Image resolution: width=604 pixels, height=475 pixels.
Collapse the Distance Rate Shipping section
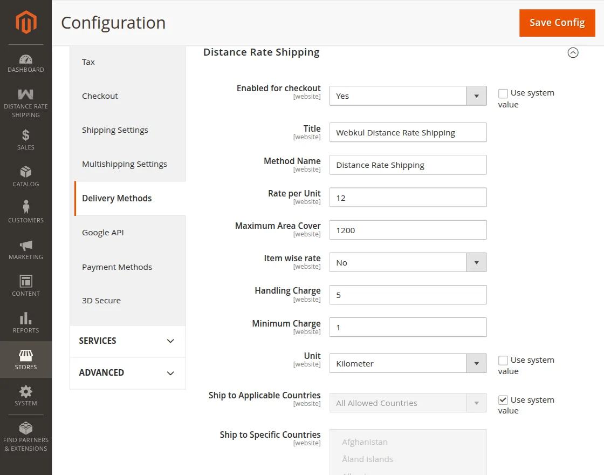coord(573,52)
